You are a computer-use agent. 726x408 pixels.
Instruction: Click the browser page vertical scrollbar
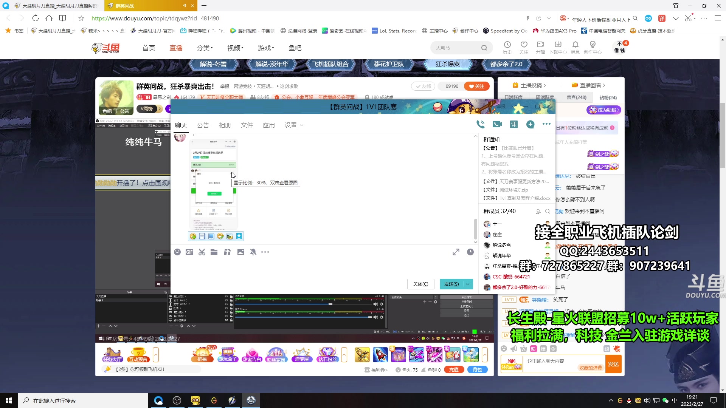pyautogui.click(x=723, y=135)
